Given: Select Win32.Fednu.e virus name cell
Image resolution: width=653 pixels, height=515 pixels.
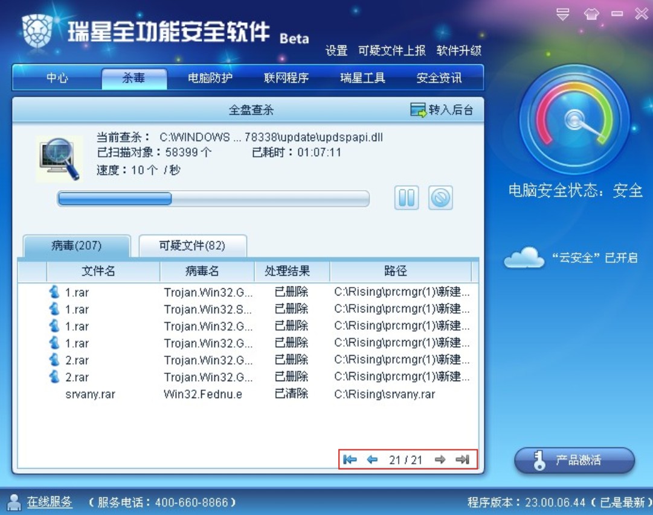Looking at the screenshot, I should tap(203, 394).
